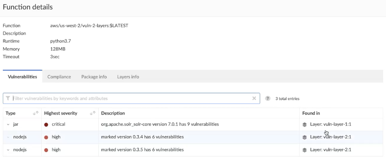Viewport: 386px width, 161px height.
Task: Open the help question mark icon
Action: [x=267, y=98]
